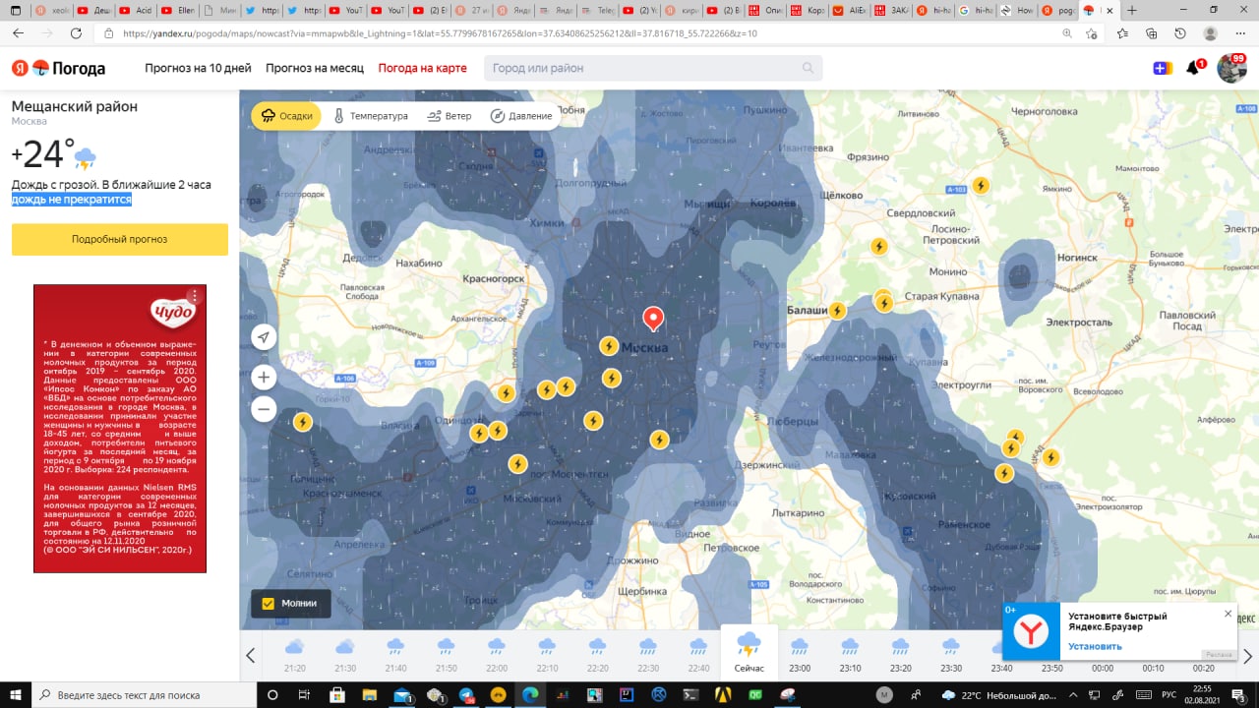This screenshot has height=708, width=1259.
Task: Click the lightning marker near Балашиха
Action: [837, 311]
